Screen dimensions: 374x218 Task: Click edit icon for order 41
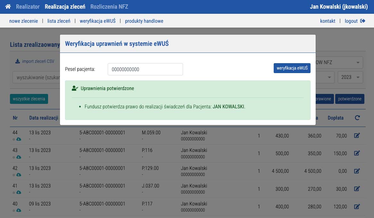pos(357,189)
